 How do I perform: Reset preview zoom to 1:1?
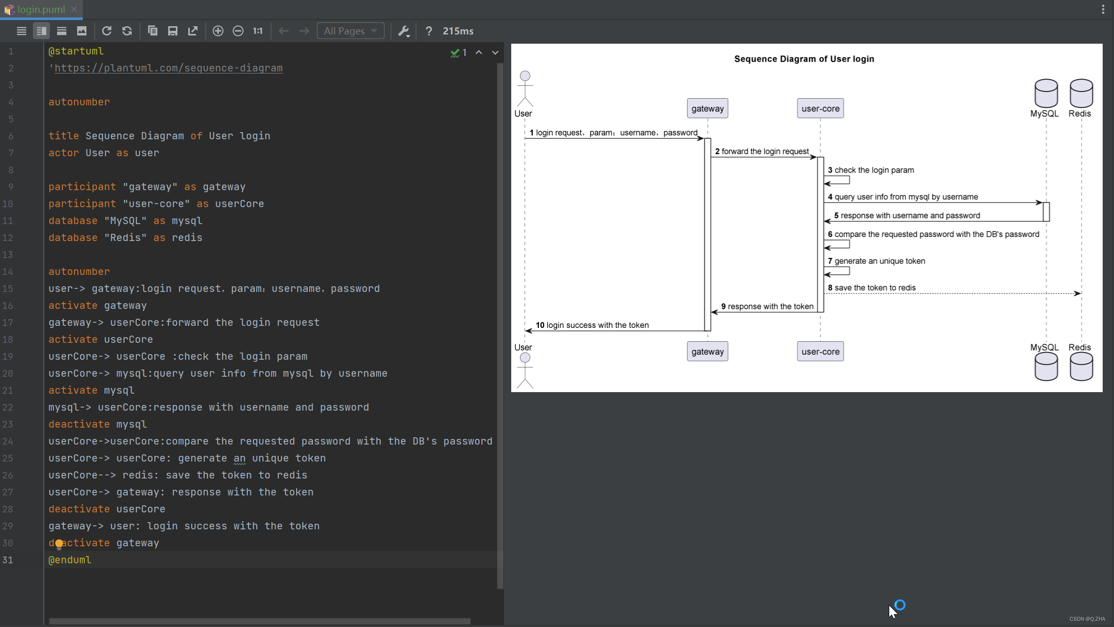(257, 31)
